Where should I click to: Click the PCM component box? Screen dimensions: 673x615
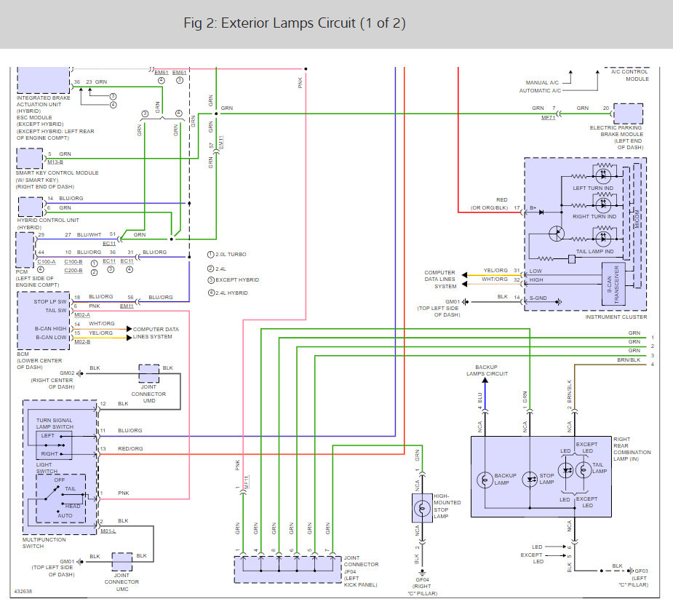tap(25, 250)
